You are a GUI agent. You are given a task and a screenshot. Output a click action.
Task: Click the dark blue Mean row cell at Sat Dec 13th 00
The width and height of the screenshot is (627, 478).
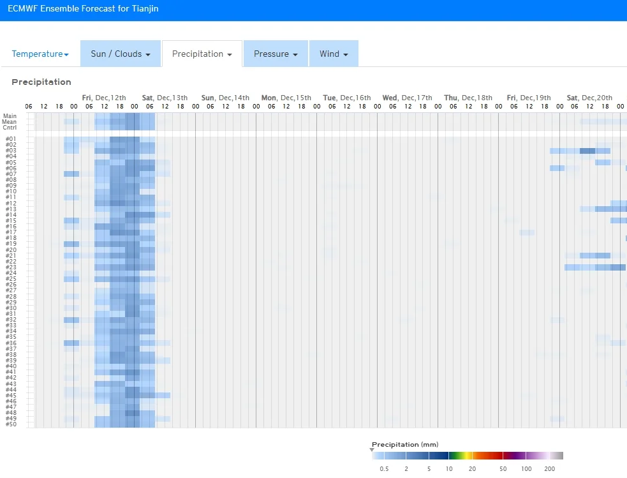132,122
